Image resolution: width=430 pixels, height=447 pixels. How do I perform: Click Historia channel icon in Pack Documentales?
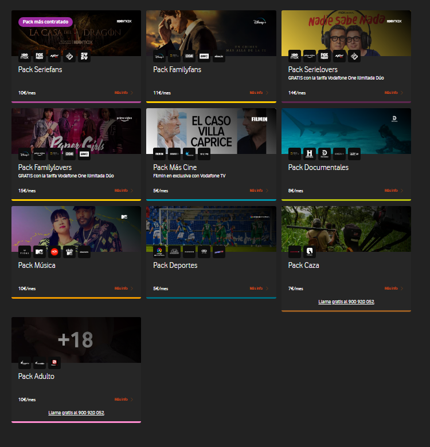(x=309, y=154)
